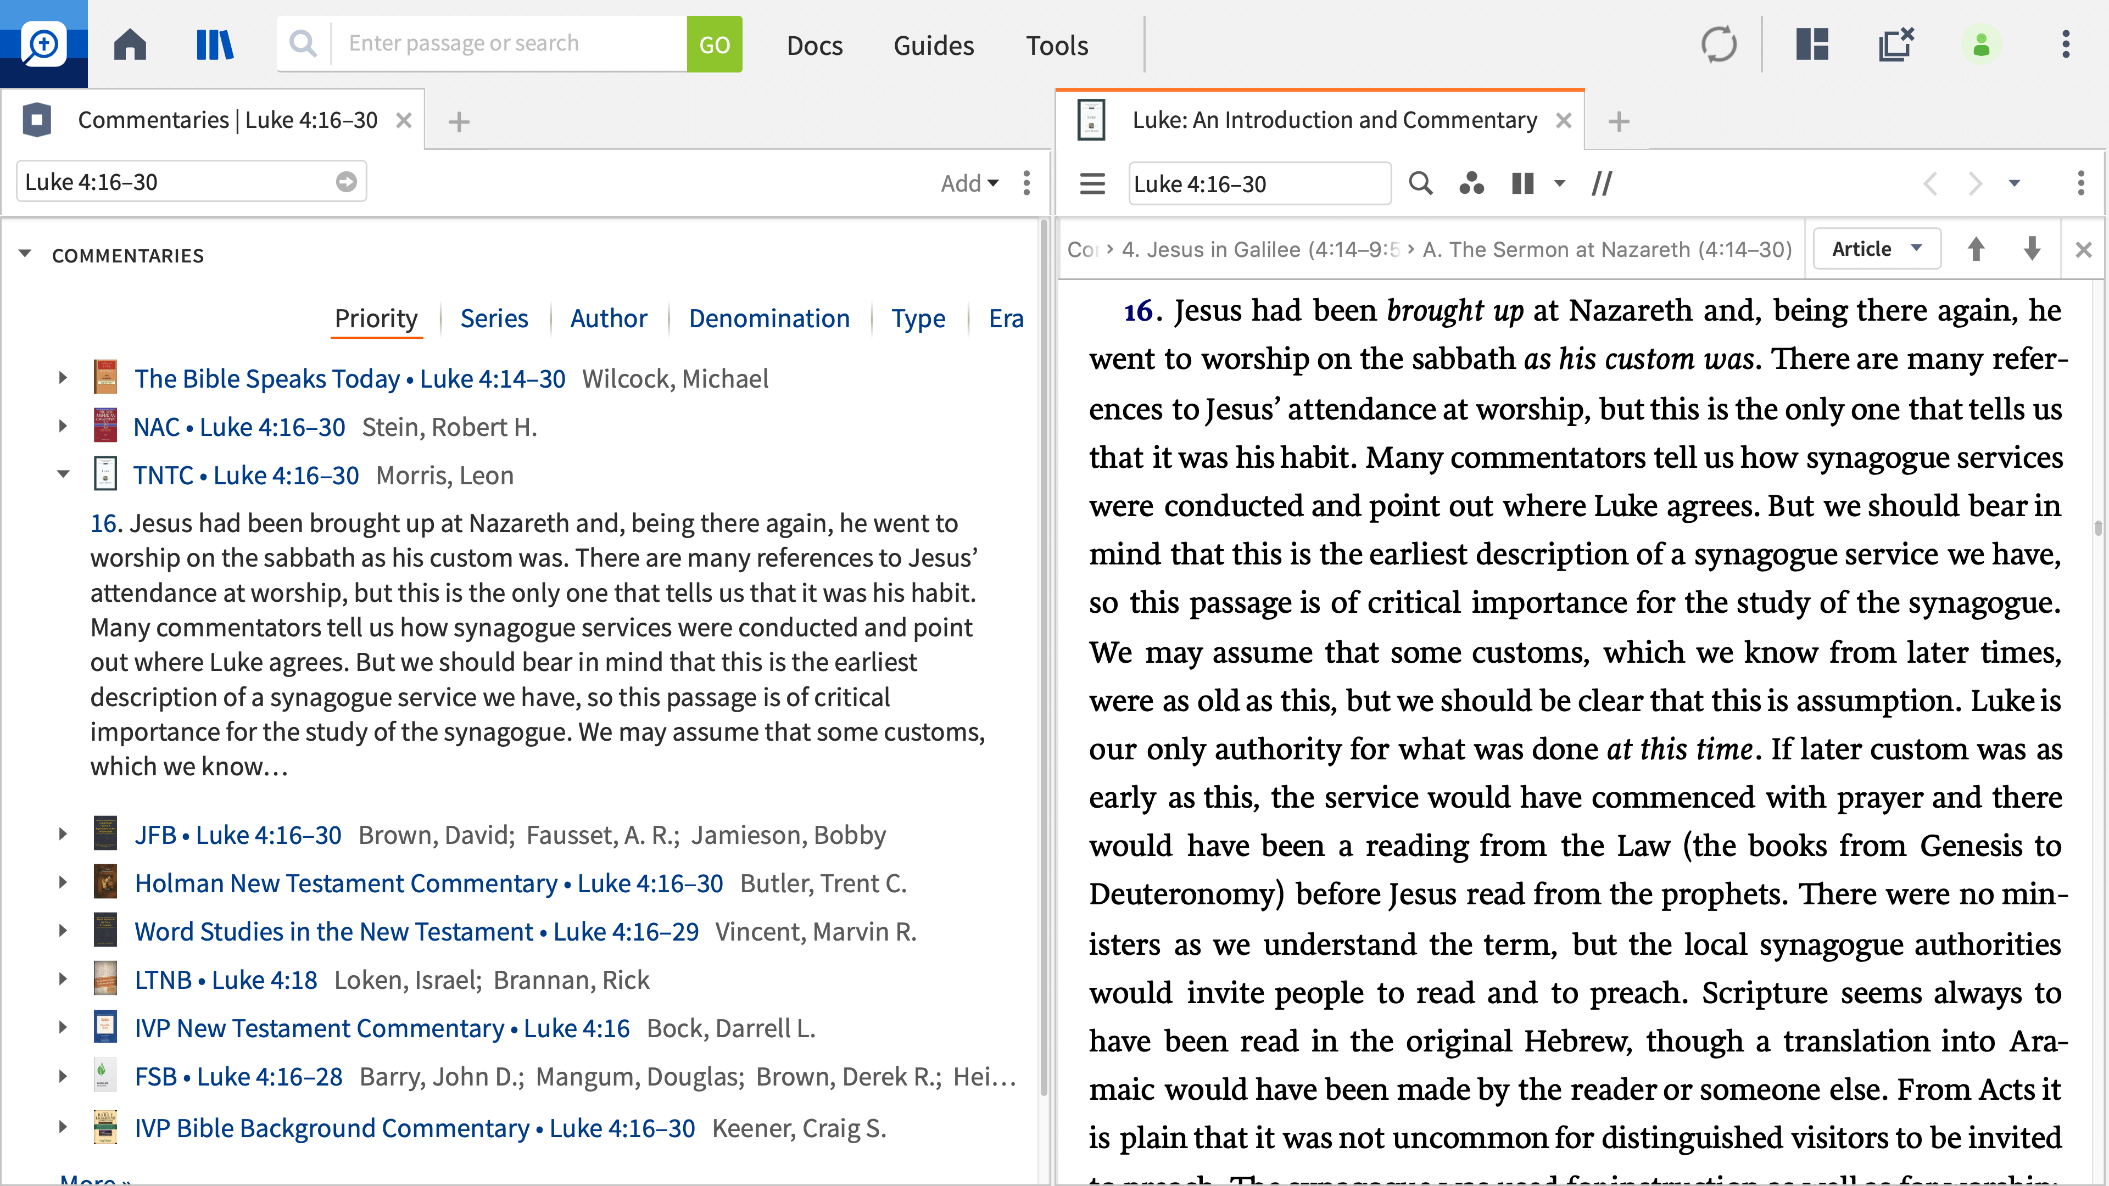Jump to previous article with up arrow
This screenshot has width=2109, height=1186.
1976,249
